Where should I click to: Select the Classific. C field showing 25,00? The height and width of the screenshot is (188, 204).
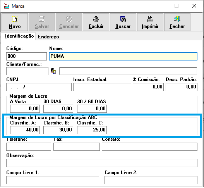pos(92,130)
